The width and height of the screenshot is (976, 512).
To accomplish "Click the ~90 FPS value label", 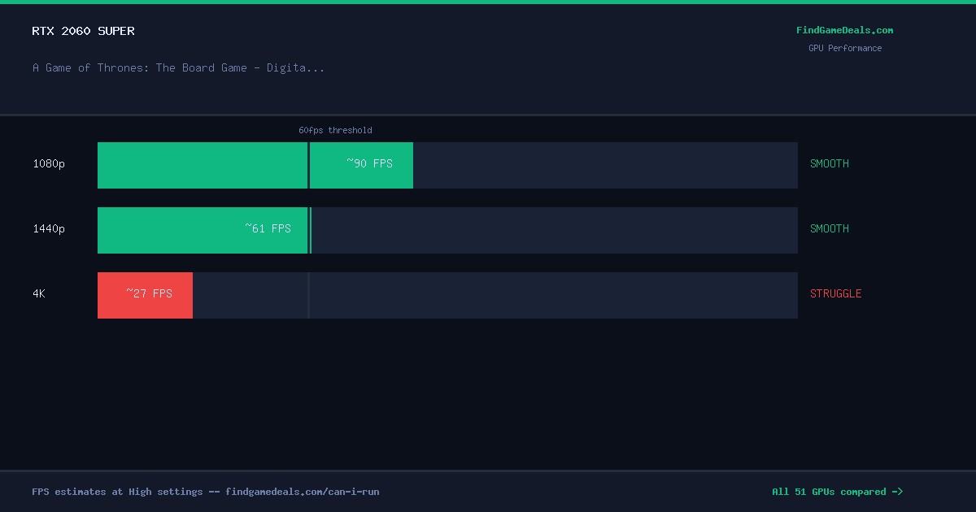I will pyautogui.click(x=369, y=163).
